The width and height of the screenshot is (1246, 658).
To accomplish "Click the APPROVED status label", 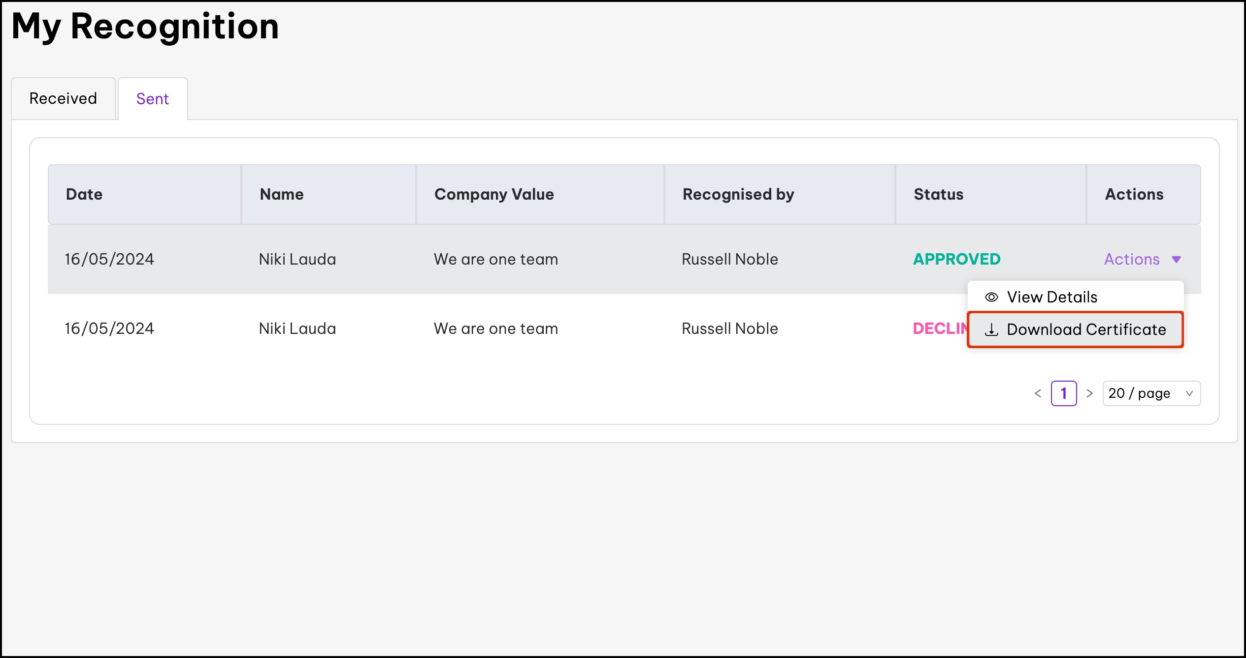I will tap(956, 259).
